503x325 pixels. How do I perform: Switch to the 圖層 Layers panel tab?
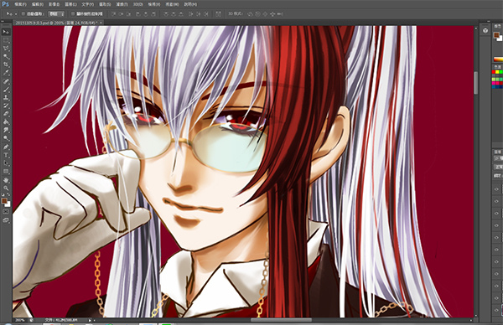pos(497,152)
